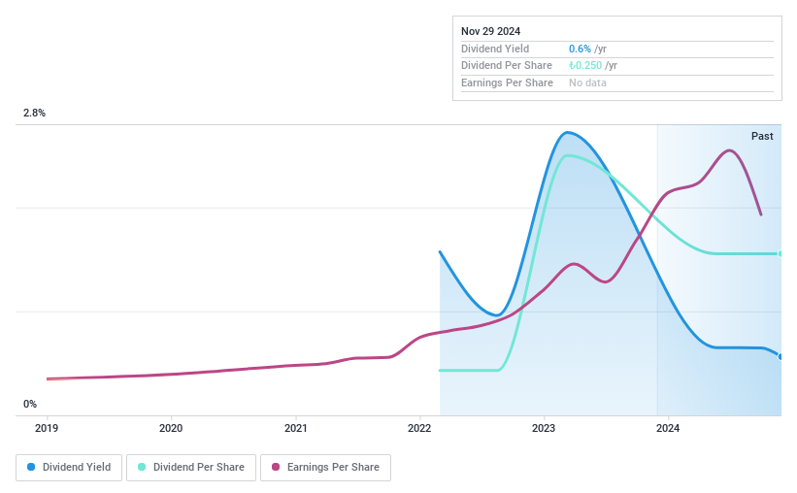Screen dimensions: 797x493
Task: Click the 2024 x-axis label
Action: [668, 427]
